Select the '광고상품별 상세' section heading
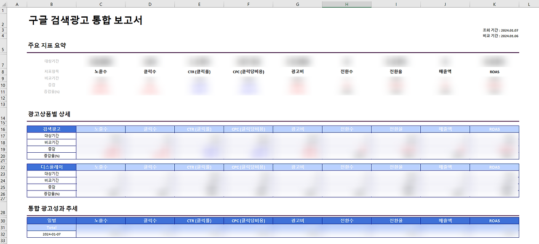The image size is (539, 244). click(49, 114)
